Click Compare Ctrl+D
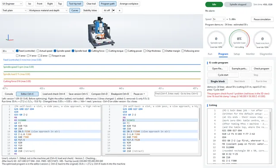276x168 pixels. point(100,94)
